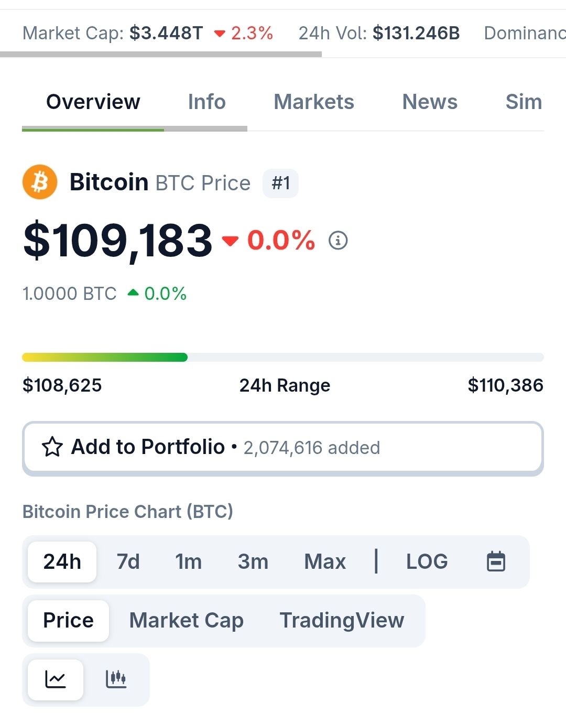Click the red market cap down arrow
The height and width of the screenshot is (724, 566).
click(220, 34)
